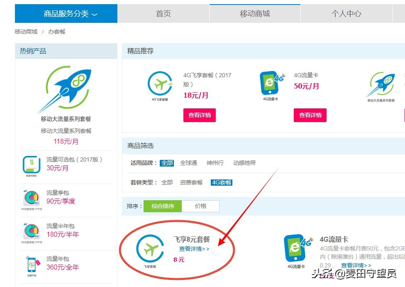Click the 移动大流量系列套餐 bold title
The image size is (405, 287).
(66, 119)
